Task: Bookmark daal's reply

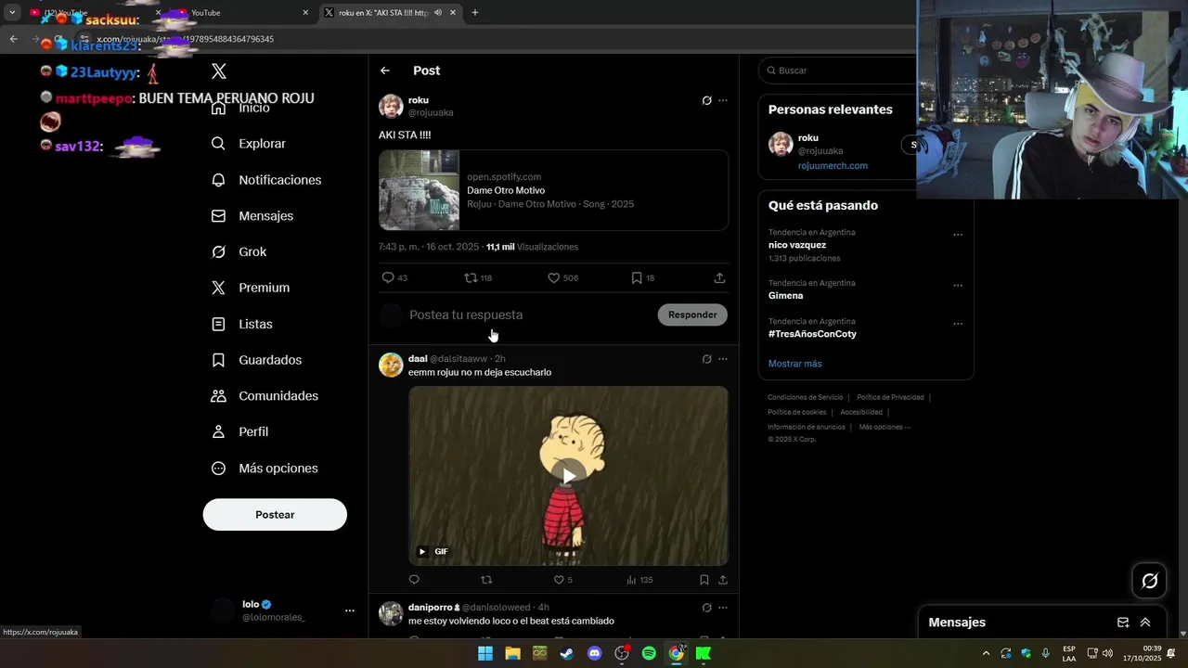Action: pos(704,580)
